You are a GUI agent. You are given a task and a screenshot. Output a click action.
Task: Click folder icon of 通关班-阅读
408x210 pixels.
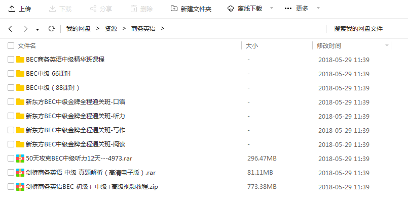pyautogui.click(x=20, y=144)
